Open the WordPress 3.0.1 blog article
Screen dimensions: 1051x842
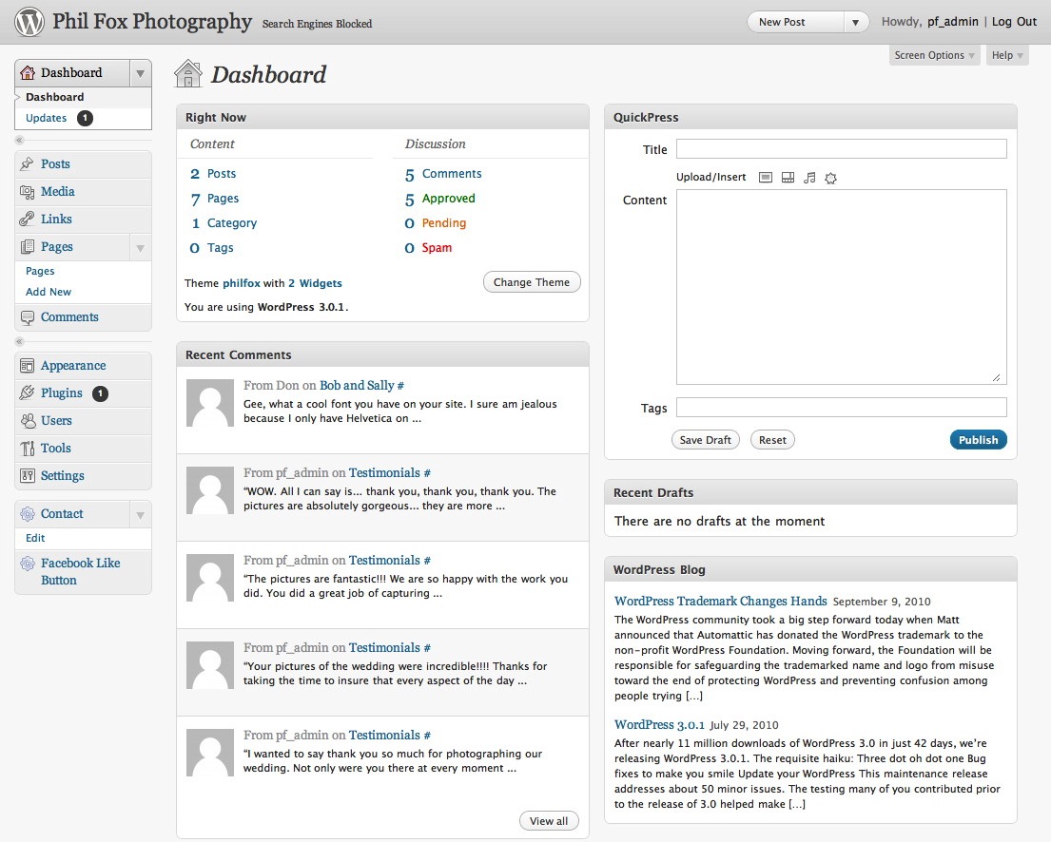[x=659, y=725]
